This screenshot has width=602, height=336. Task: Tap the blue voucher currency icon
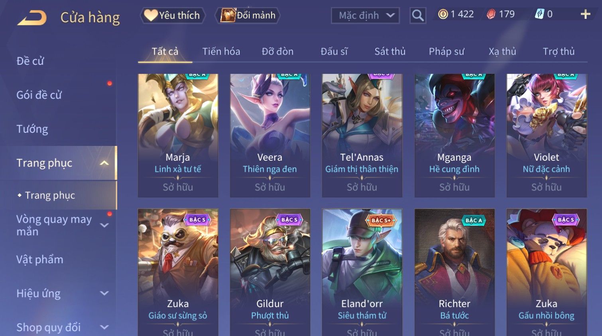[539, 14]
